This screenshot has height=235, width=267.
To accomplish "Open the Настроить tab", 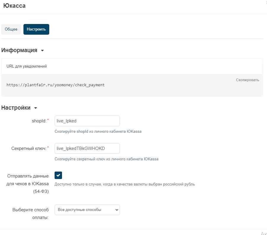I will [36, 29].
